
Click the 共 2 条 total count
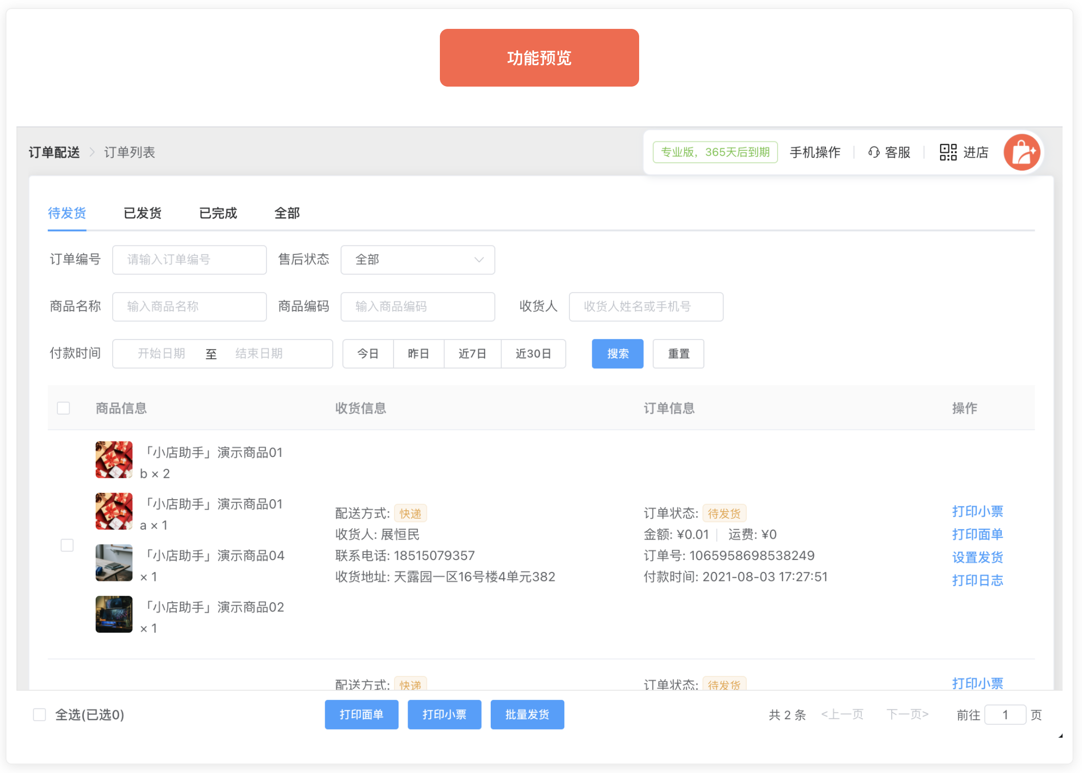pyautogui.click(x=787, y=715)
